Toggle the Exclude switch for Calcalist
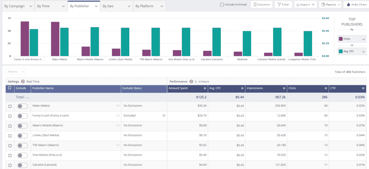The width and height of the screenshot is (369, 169). point(23,165)
